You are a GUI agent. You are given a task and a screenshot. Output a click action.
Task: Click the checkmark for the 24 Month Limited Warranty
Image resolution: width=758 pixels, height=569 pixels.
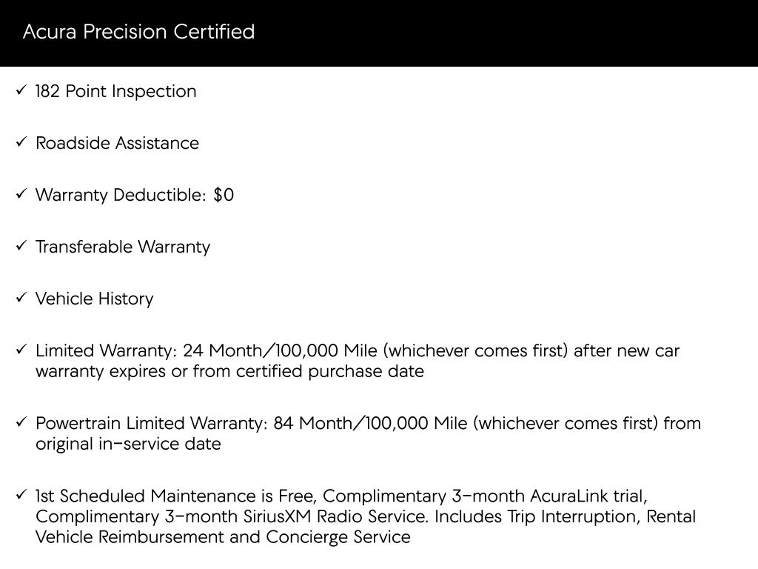click(21, 350)
